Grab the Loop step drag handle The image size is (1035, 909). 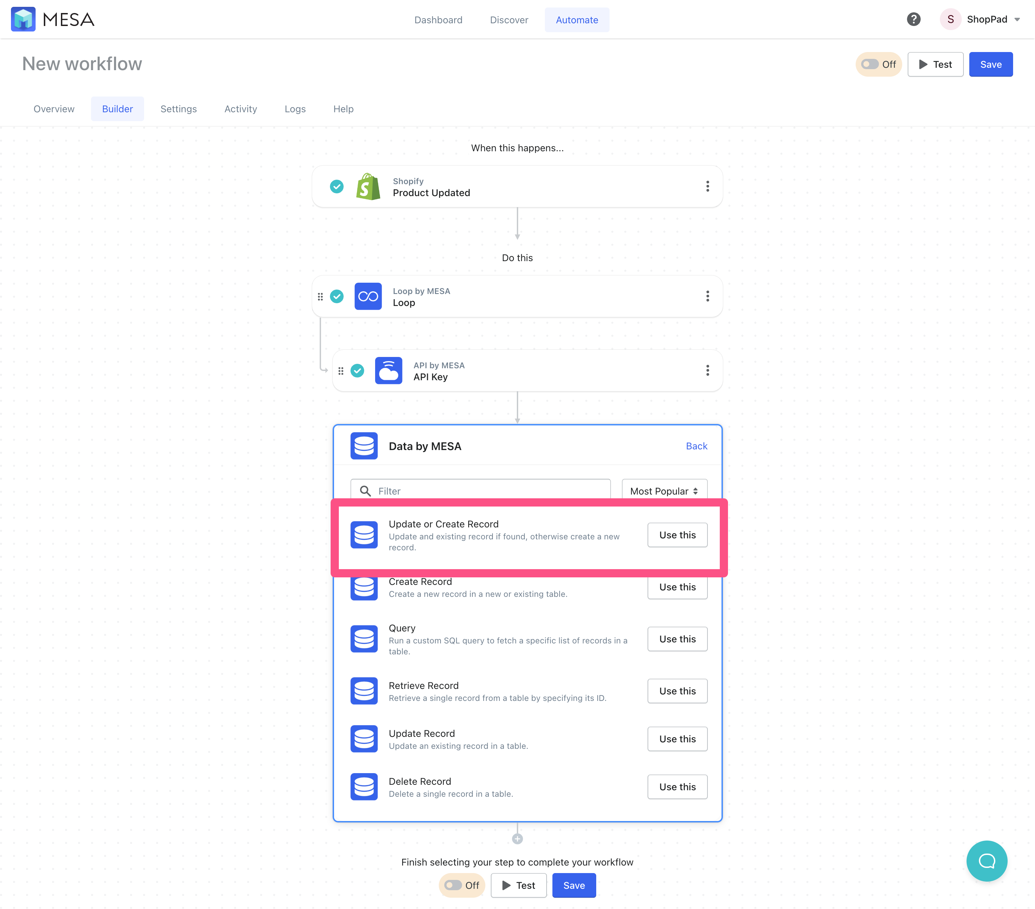click(x=320, y=297)
